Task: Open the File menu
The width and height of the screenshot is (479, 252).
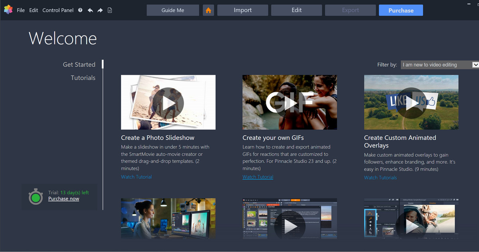Action: (21, 10)
